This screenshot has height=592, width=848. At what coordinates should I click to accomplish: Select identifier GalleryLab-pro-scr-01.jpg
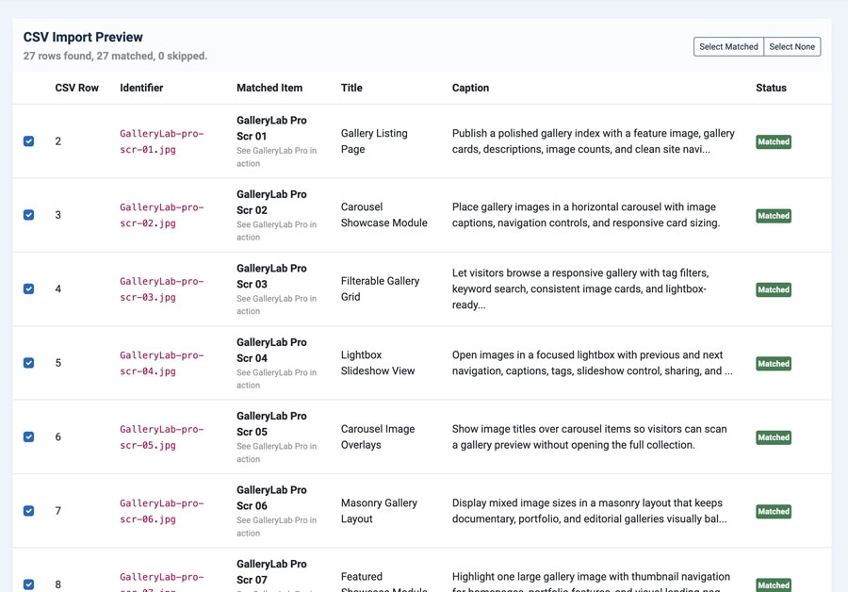point(162,141)
